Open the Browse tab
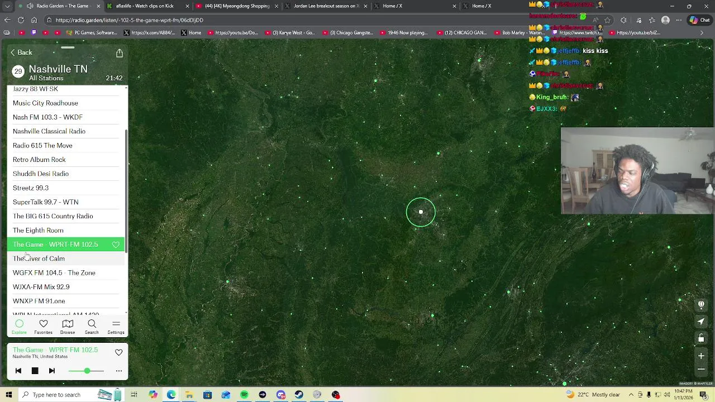This screenshot has width=715, height=402. 68,327
